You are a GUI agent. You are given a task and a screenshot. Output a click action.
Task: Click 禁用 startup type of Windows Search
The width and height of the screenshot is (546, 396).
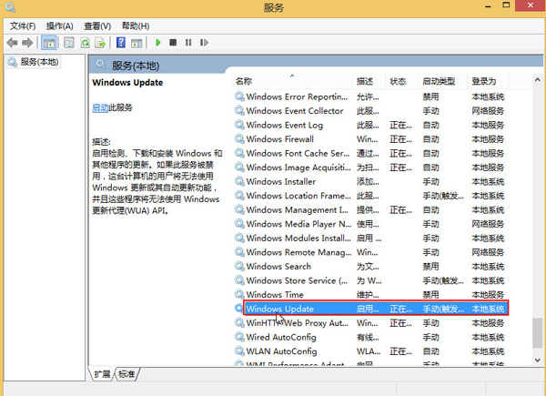[x=430, y=267]
